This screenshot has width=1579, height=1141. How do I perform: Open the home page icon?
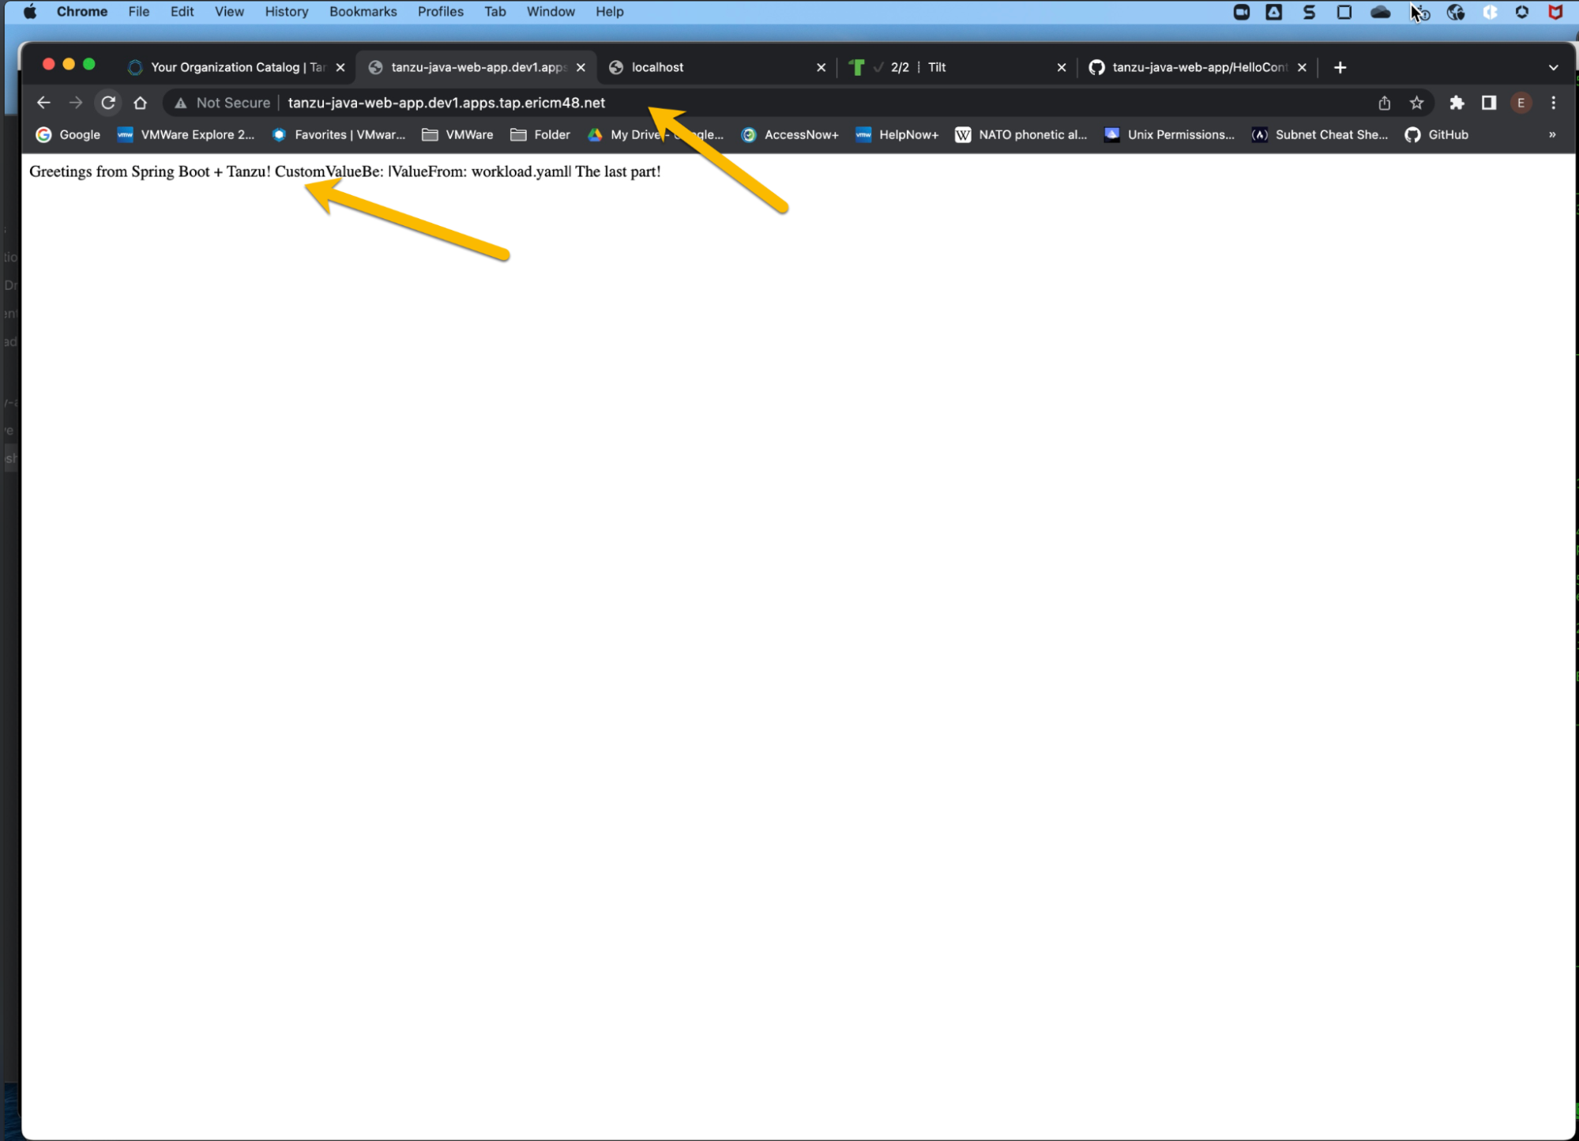click(141, 103)
